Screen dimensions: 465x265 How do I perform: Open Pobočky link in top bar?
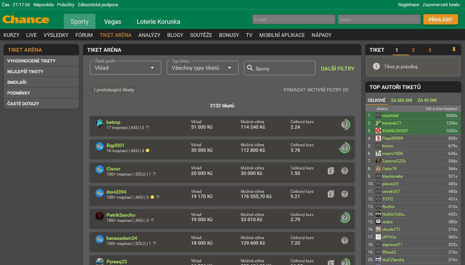pyautogui.click(x=66, y=4)
